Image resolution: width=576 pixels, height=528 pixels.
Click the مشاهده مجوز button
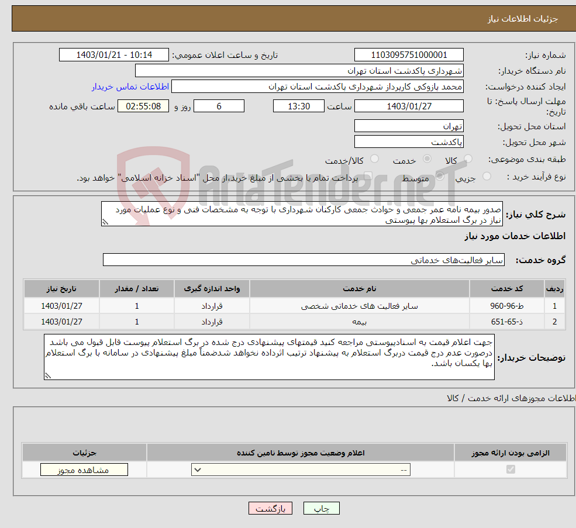pyautogui.click(x=84, y=470)
